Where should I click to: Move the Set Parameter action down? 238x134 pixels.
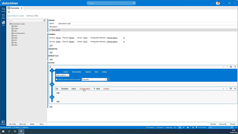point(227,88)
